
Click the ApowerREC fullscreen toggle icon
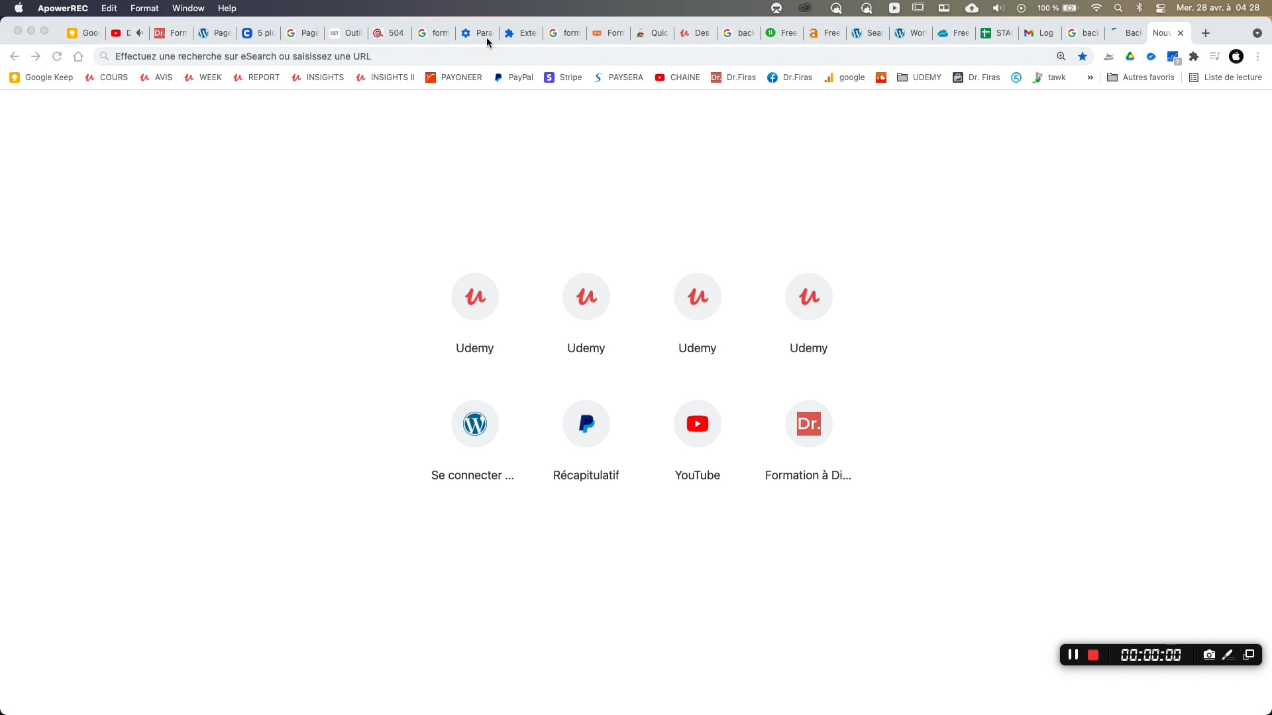point(1251,654)
